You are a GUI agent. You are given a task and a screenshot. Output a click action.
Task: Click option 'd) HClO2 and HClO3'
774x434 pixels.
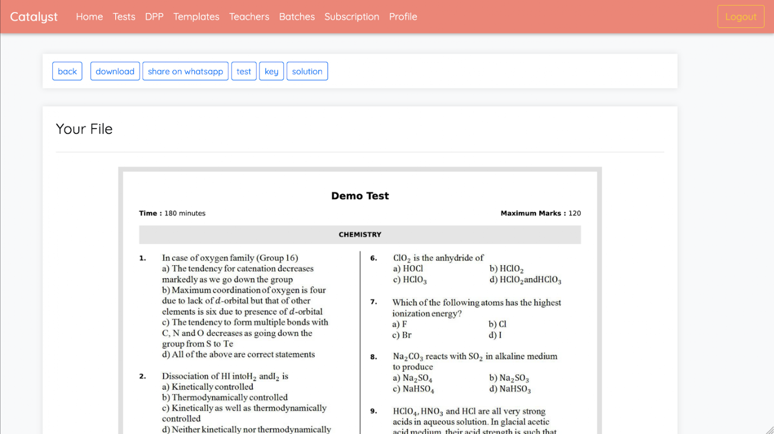click(525, 280)
